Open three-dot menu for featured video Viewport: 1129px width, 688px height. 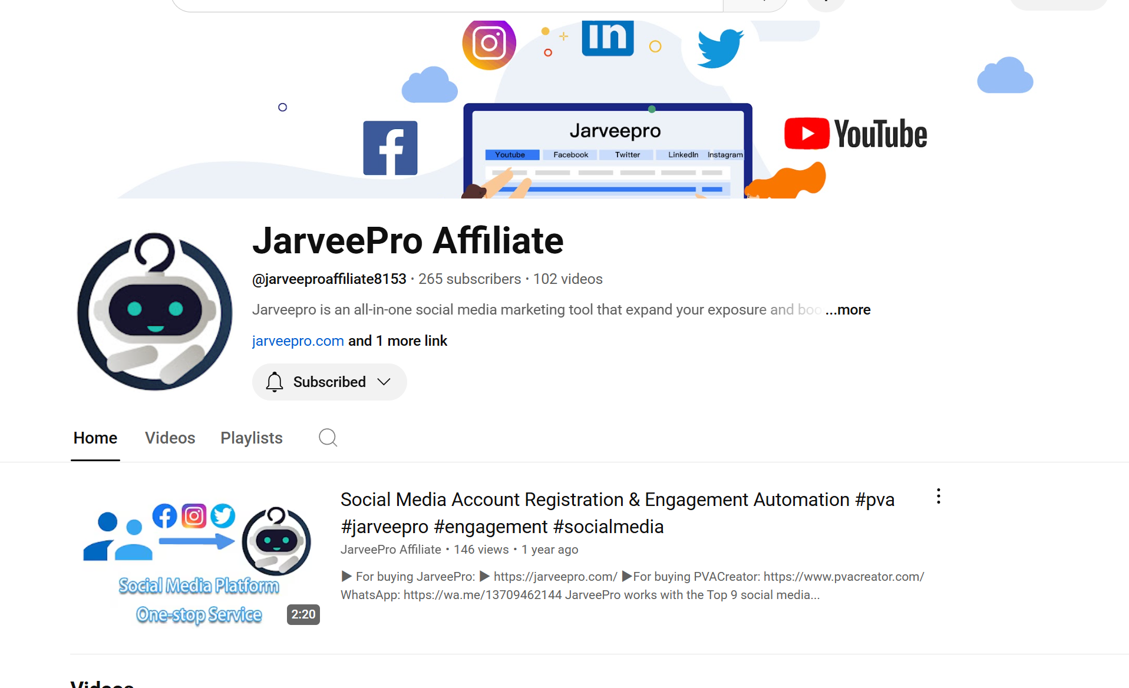pos(938,497)
